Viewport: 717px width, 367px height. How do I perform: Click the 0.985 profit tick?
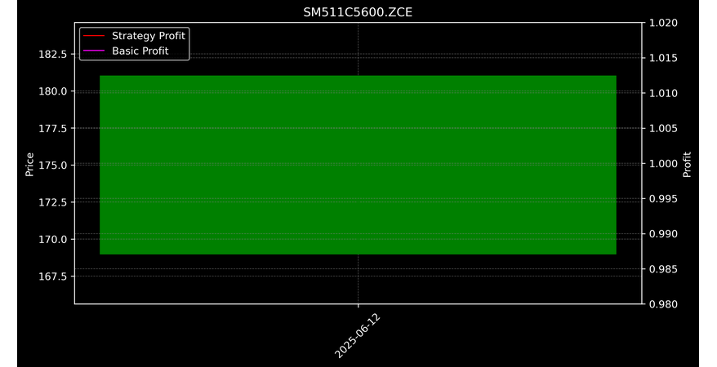[663, 269]
